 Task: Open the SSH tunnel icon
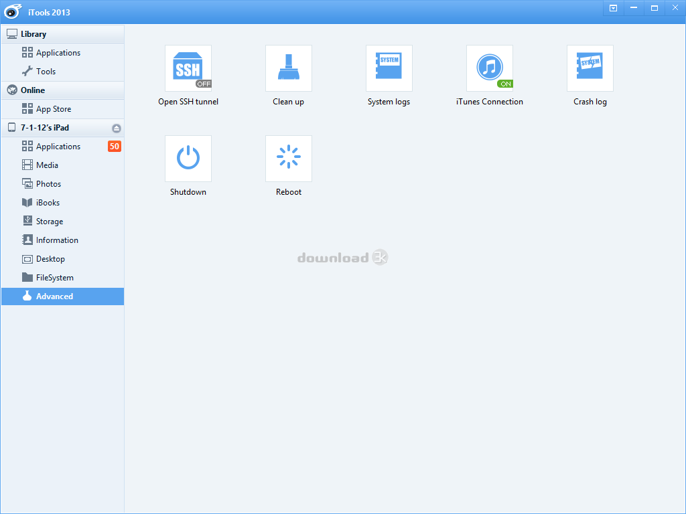[188, 68]
